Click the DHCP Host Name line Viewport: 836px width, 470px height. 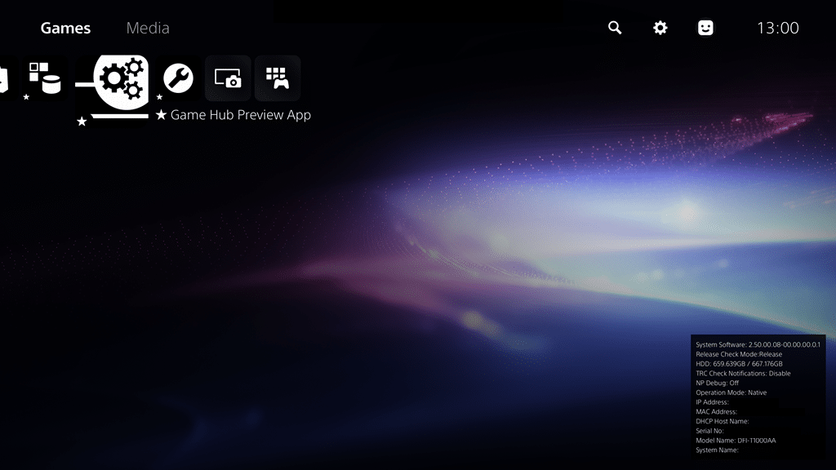723,422
